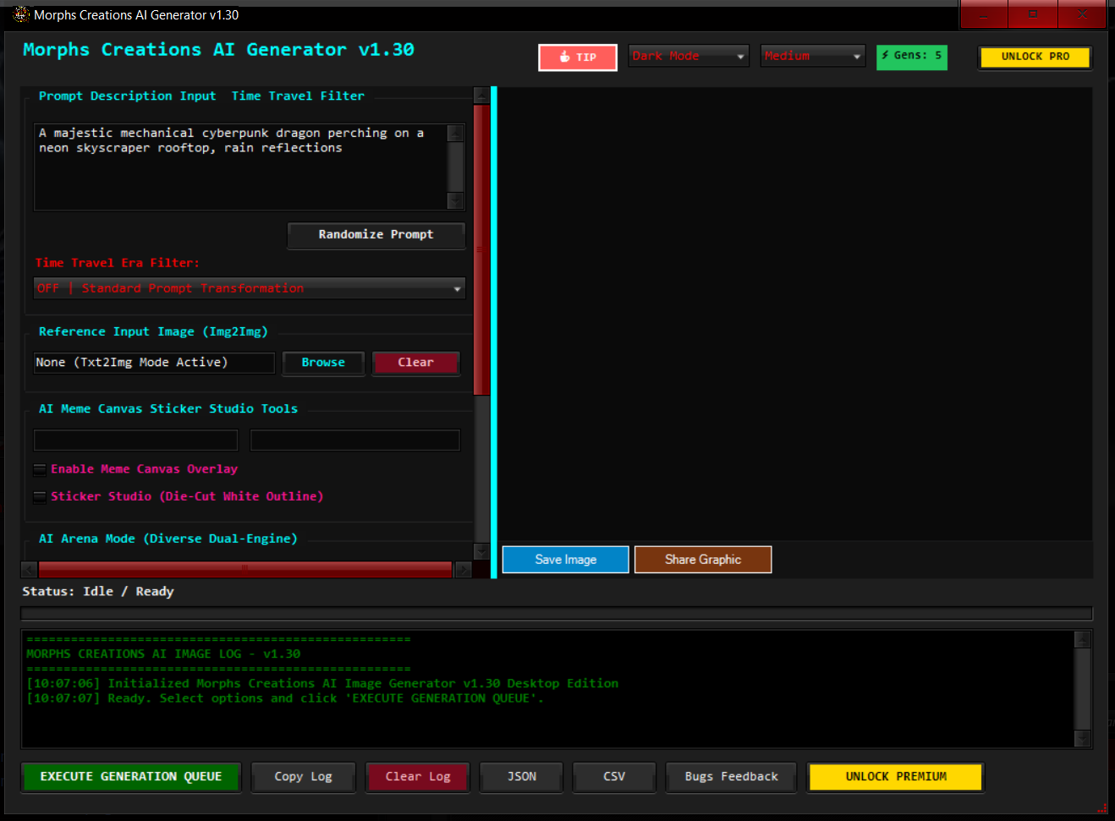Click the red vertical scrollbar thumb in settings panel
This screenshot has width=1115, height=821.
(x=481, y=249)
